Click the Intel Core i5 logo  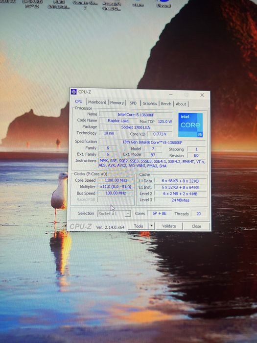click(x=190, y=125)
